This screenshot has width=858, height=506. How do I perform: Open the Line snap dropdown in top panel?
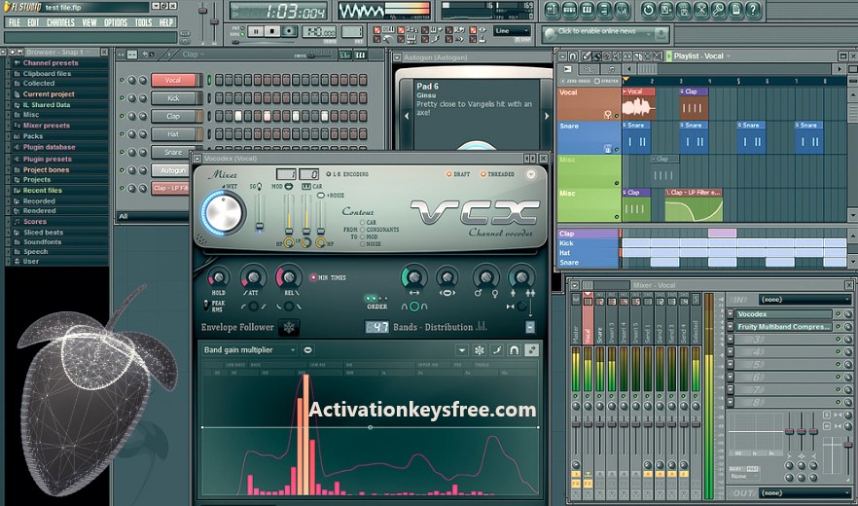coord(512,31)
